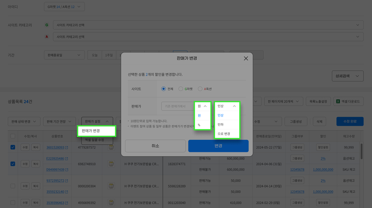Click the blue 변경 confirm button

[x=218, y=146]
